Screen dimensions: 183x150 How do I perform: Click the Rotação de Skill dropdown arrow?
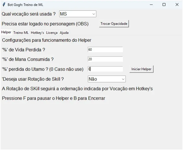123,79
